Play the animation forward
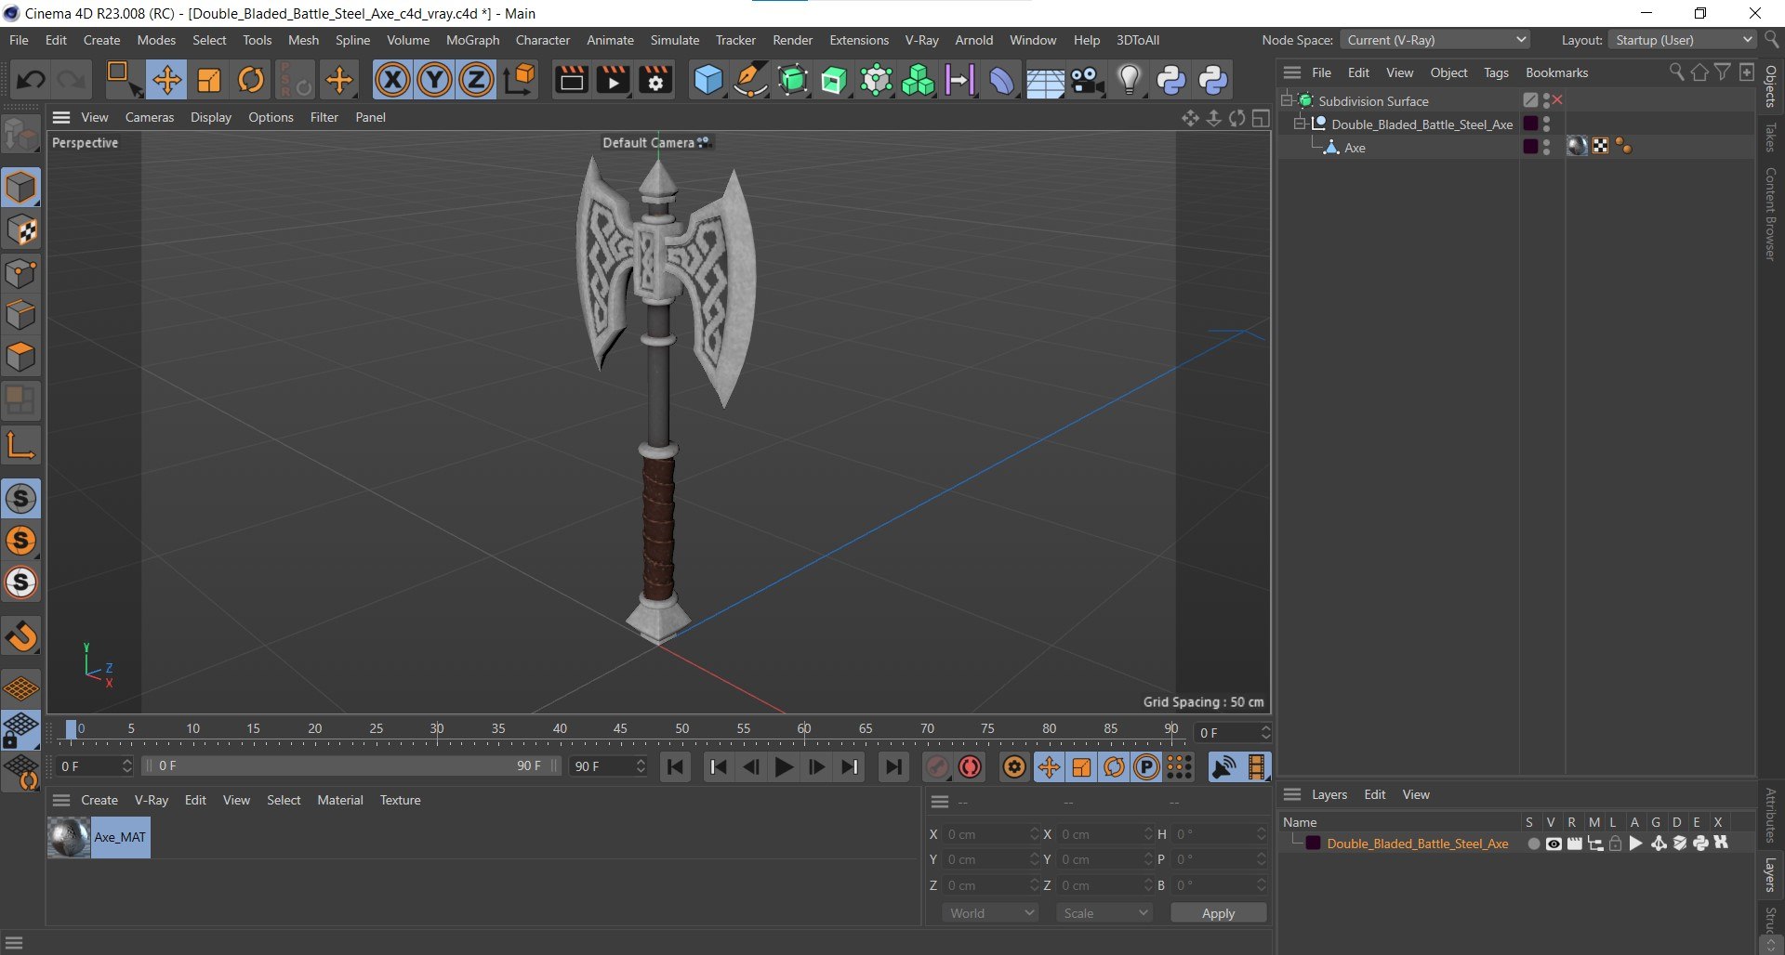 (x=784, y=767)
